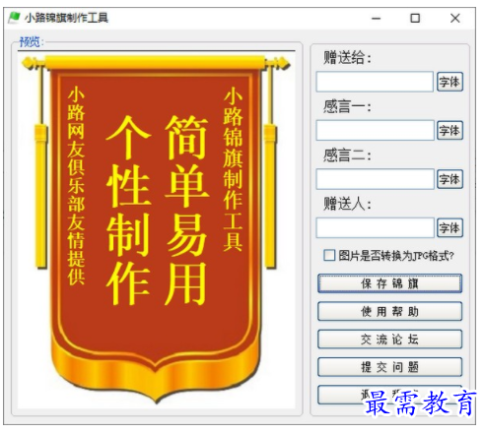Click 提交问题 button

click(x=389, y=367)
